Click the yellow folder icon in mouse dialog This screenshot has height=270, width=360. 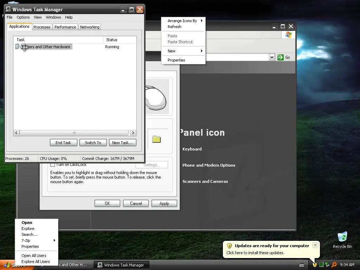tap(156, 139)
